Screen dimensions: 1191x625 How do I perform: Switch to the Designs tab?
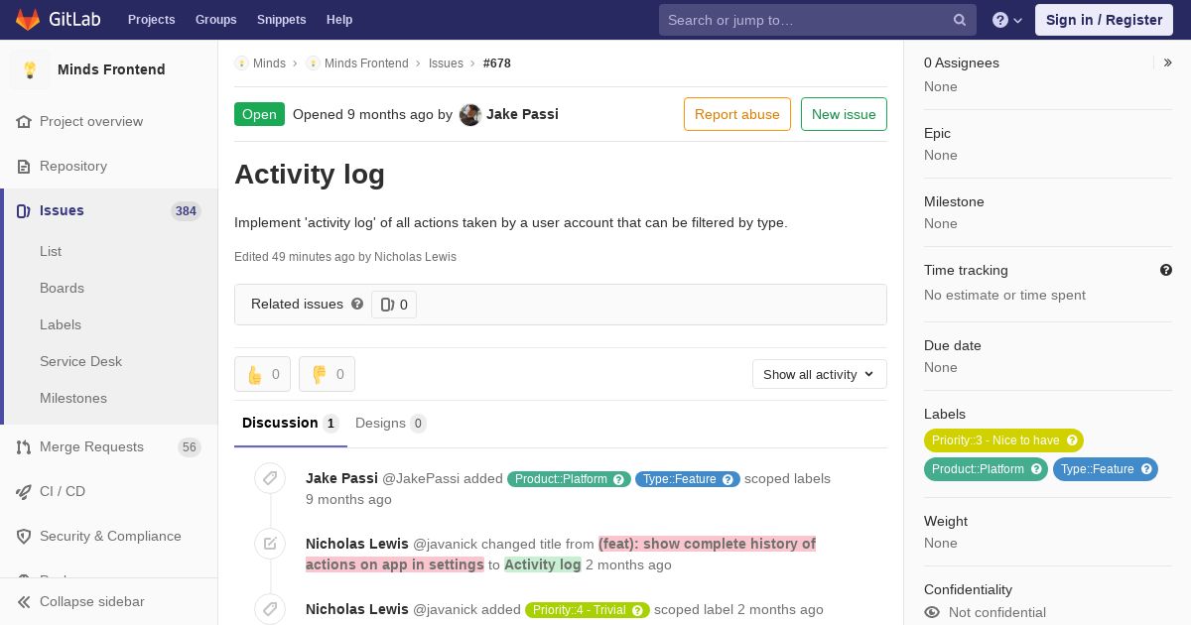pyautogui.click(x=391, y=424)
